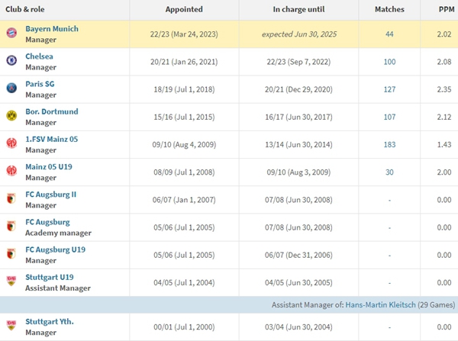
Task: Click the Matches column header
Action: tap(389, 9)
